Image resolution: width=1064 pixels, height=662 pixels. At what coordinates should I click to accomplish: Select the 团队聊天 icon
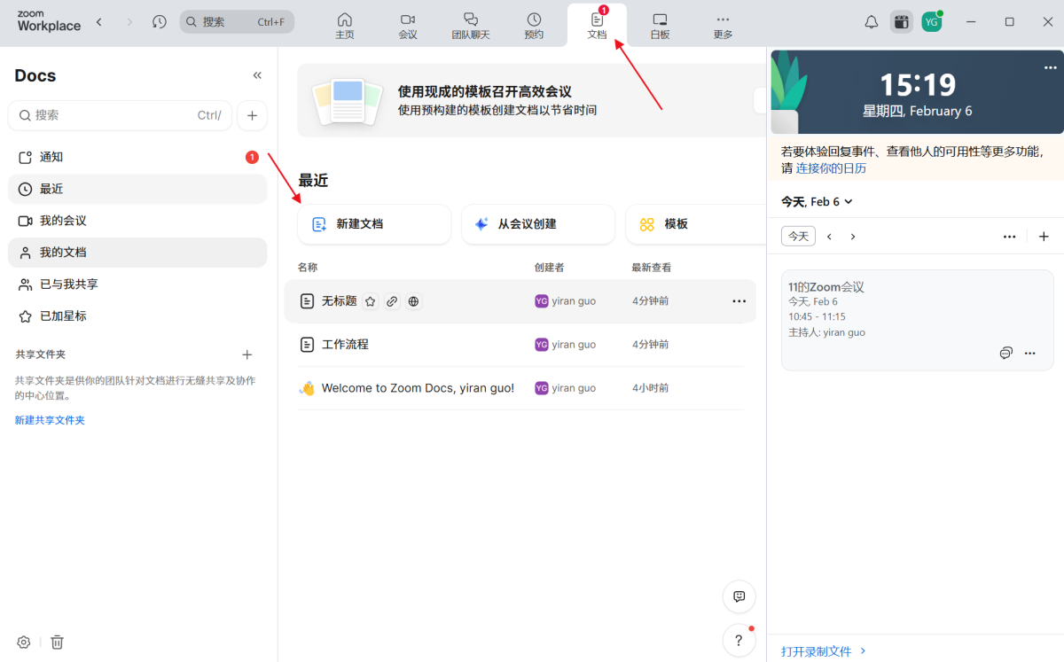pyautogui.click(x=471, y=21)
